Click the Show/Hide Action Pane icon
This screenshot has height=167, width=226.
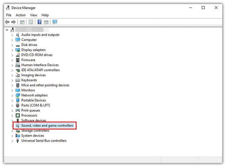[46, 22]
